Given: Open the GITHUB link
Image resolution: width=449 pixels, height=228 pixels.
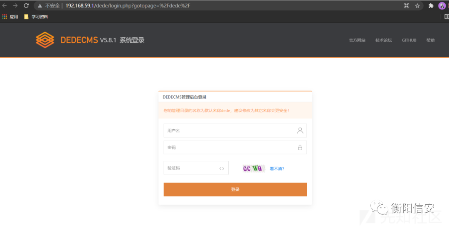Looking at the screenshot, I should [x=409, y=40].
